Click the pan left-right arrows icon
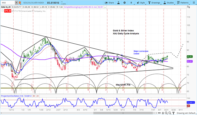 (x=159, y=113)
